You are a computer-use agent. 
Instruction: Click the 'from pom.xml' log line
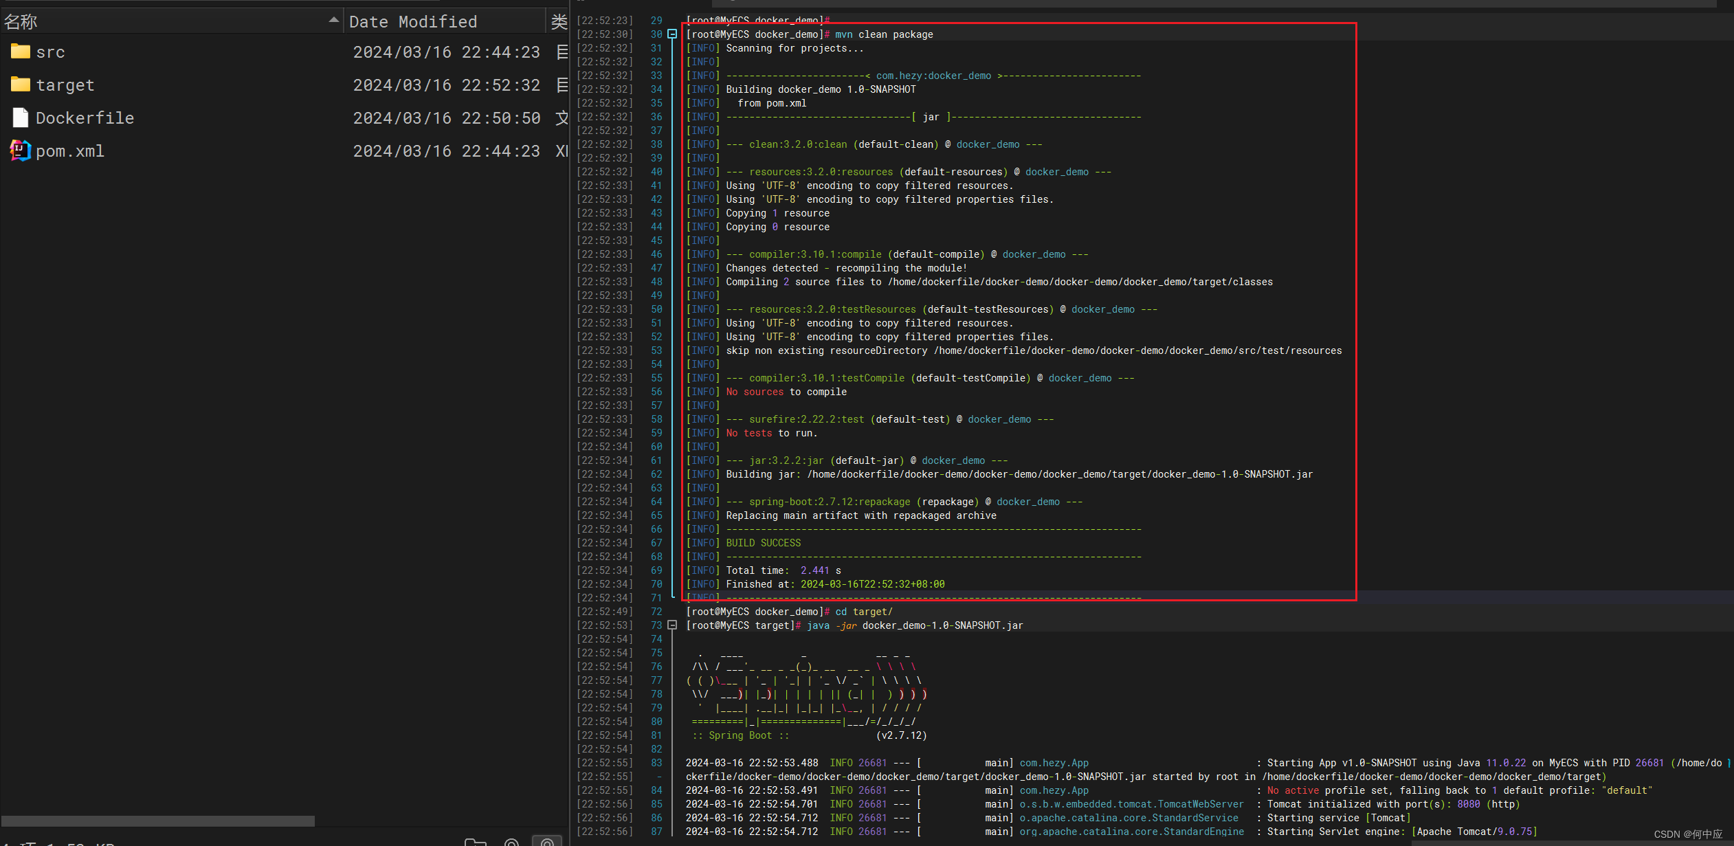(x=772, y=103)
